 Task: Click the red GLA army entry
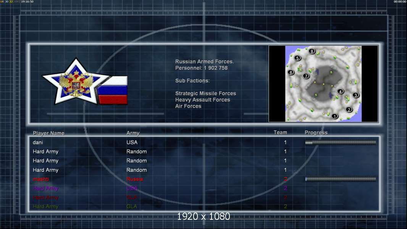tap(132, 198)
